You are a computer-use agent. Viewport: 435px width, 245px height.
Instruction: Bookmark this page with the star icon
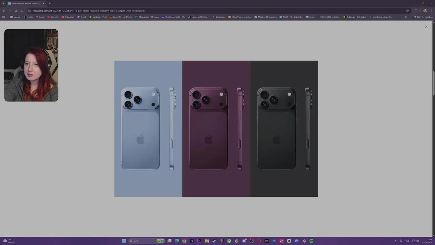click(x=407, y=11)
